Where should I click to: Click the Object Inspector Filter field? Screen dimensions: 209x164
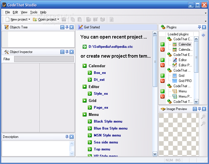click(44, 59)
